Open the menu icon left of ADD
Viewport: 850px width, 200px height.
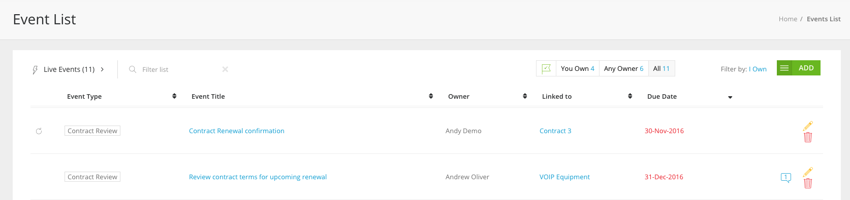pos(784,68)
